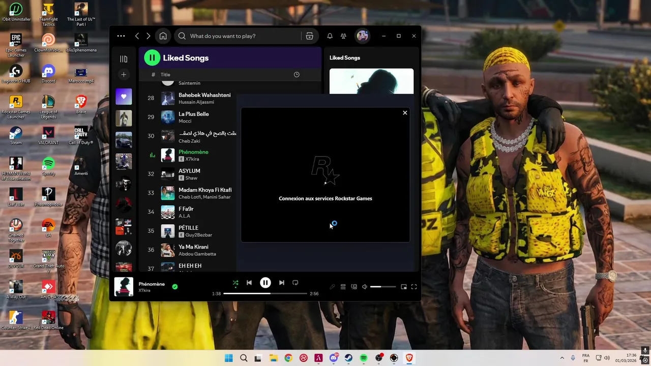Create playlist with plus button
Image resolution: width=651 pixels, height=366 pixels.
pyautogui.click(x=124, y=75)
